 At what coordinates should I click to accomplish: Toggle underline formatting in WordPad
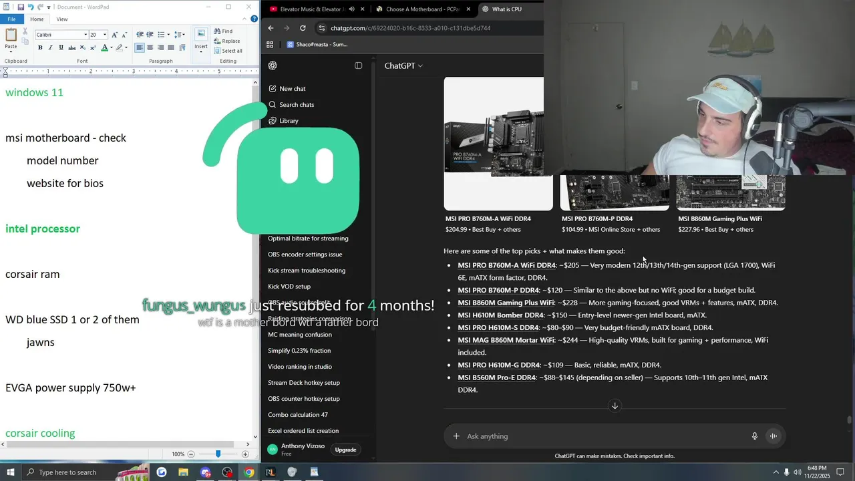pos(61,47)
